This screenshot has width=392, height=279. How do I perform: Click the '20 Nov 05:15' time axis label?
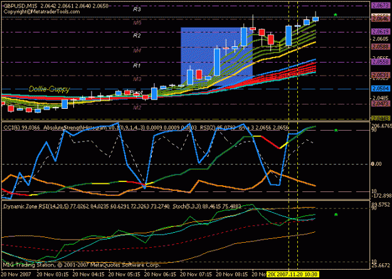125,275
